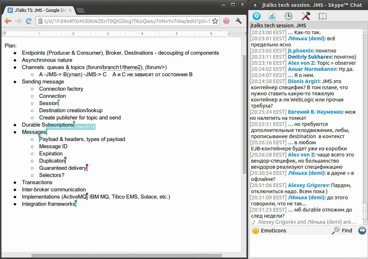Click the Skype chat scroll up arrow
Screen dimensions: 368x259
(365, 32)
